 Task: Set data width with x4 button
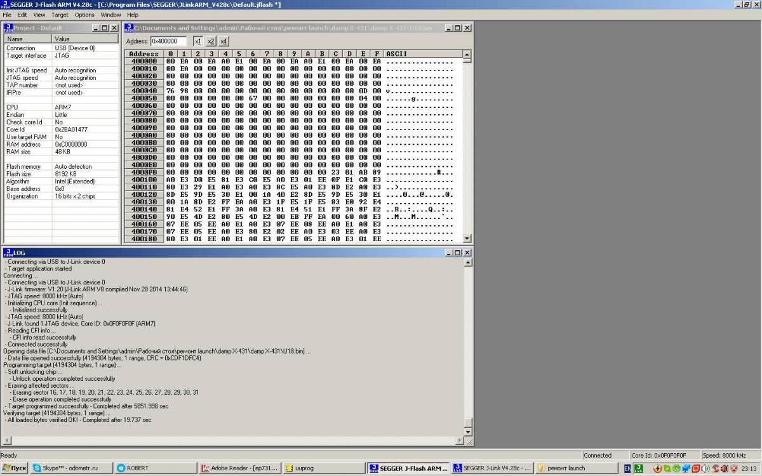point(224,41)
